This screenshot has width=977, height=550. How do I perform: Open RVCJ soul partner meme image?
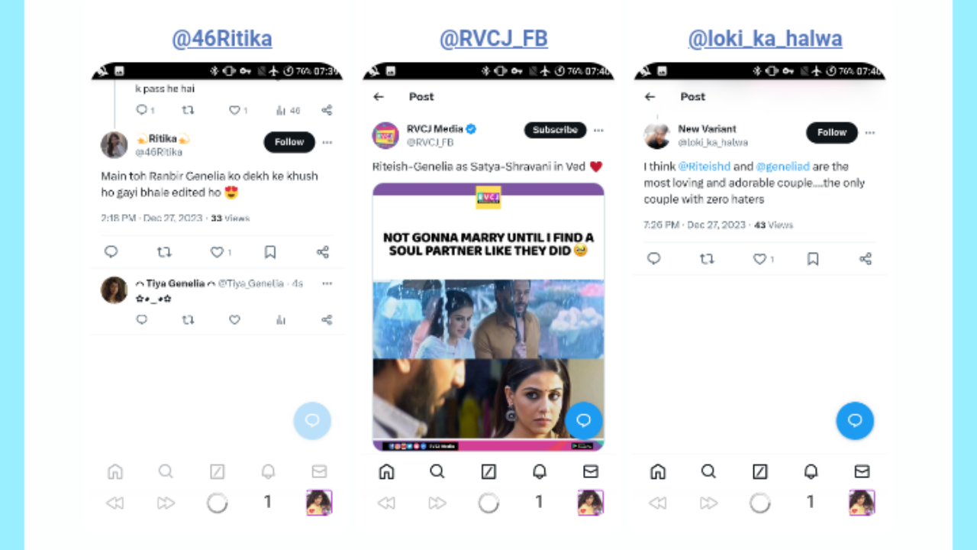(488, 317)
